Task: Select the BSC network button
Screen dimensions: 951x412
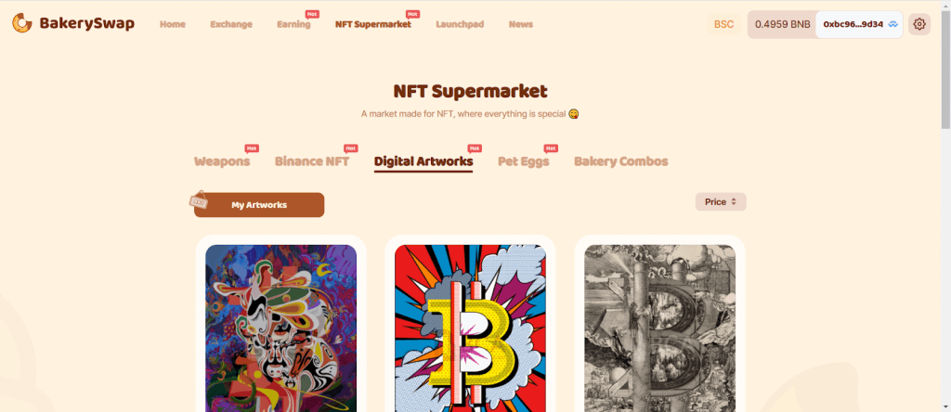Action: 724,24
